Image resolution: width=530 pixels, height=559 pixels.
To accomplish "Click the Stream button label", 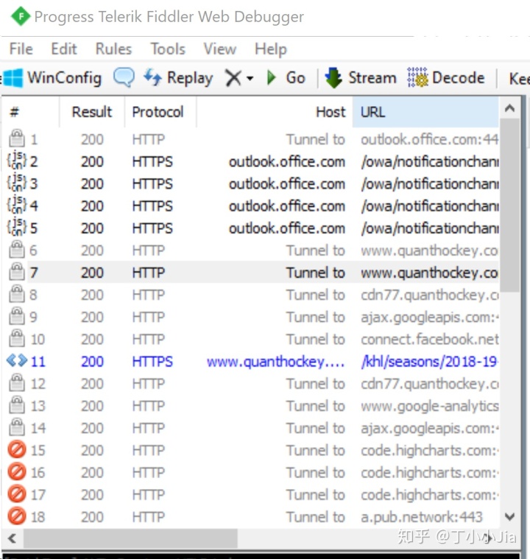I will pos(372,77).
